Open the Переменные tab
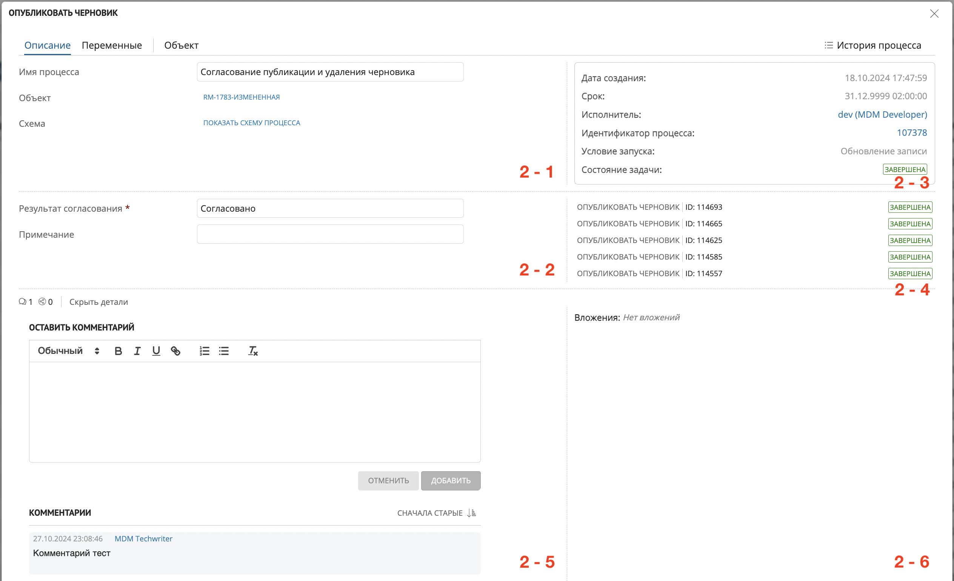 point(112,45)
